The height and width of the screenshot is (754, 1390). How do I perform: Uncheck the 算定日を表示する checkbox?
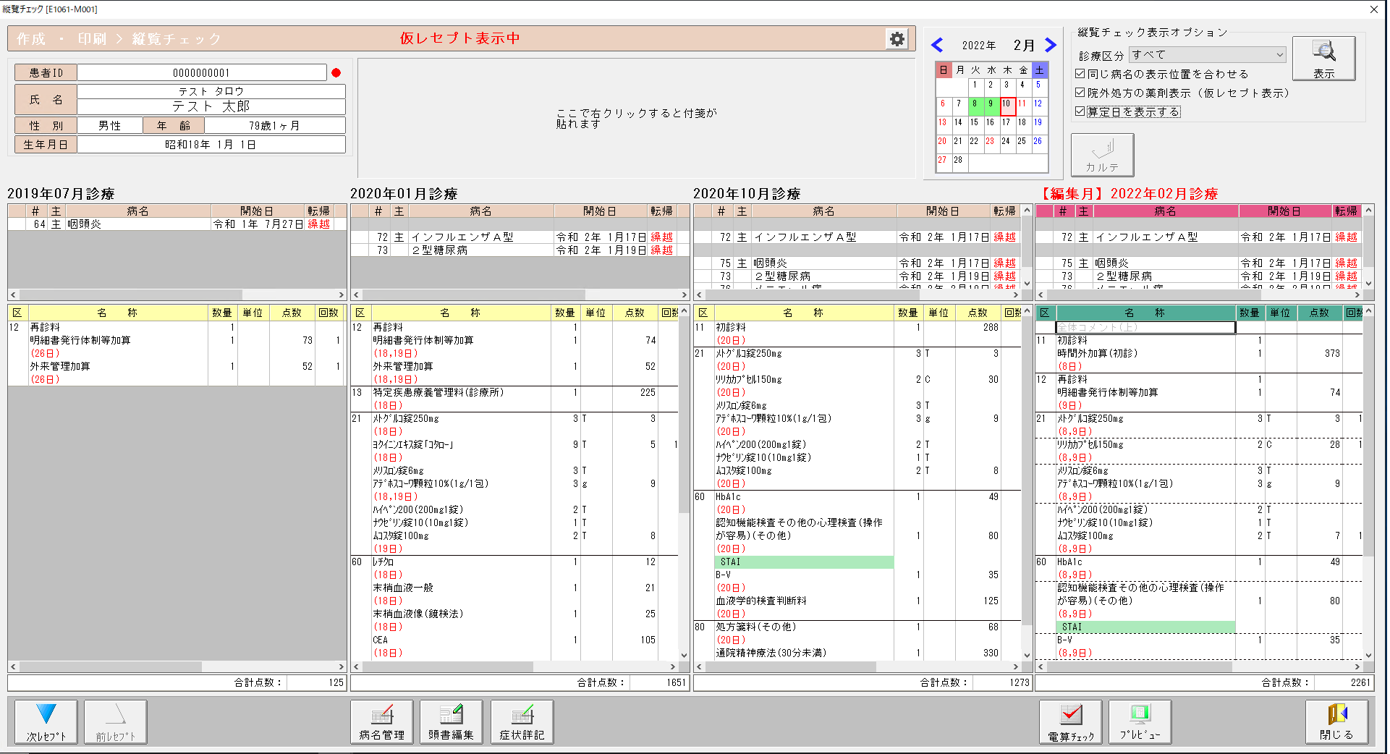pos(1080,111)
